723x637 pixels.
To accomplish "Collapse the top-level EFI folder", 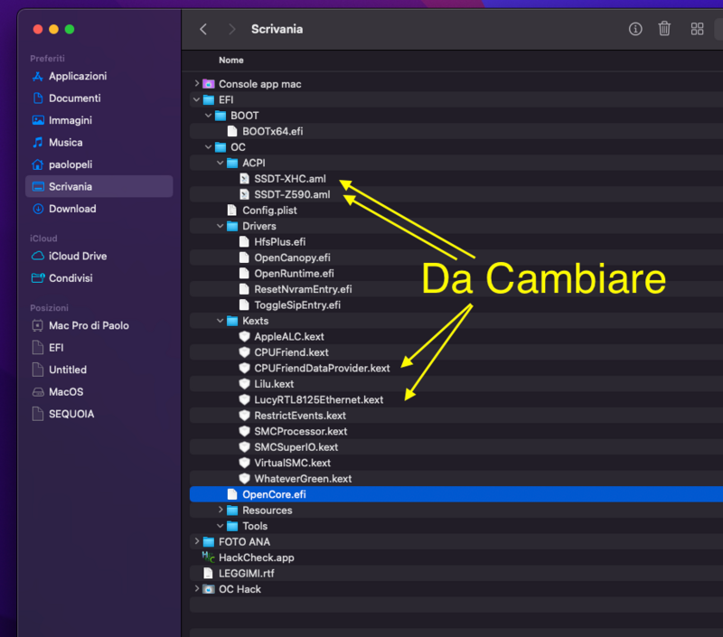I will pos(197,99).
